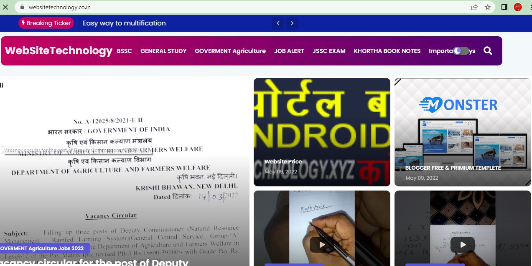Open the vacancy circular featured image
532x266 pixels.
click(125, 171)
